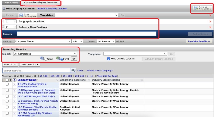This screenshot has width=216, height=117.
Task: Click Geographic Locations column label
Action: (31, 21)
